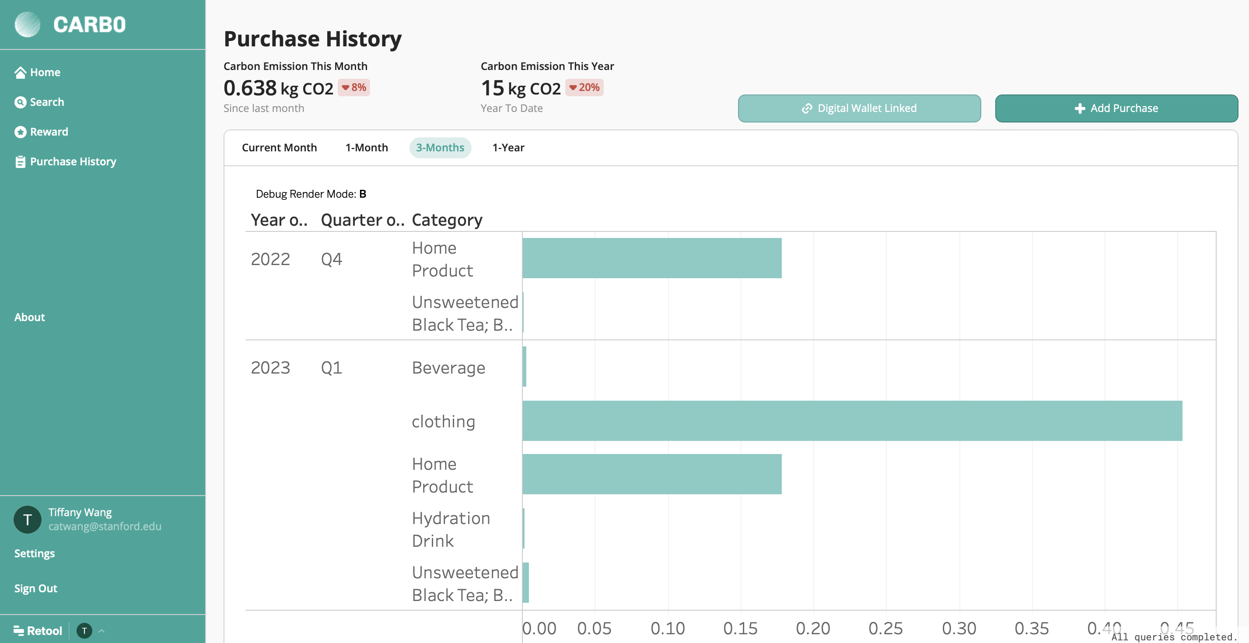The width and height of the screenshot is (1249, 643).
Task: Click the Purchase History clipboard icon
Action: [20, 161]
